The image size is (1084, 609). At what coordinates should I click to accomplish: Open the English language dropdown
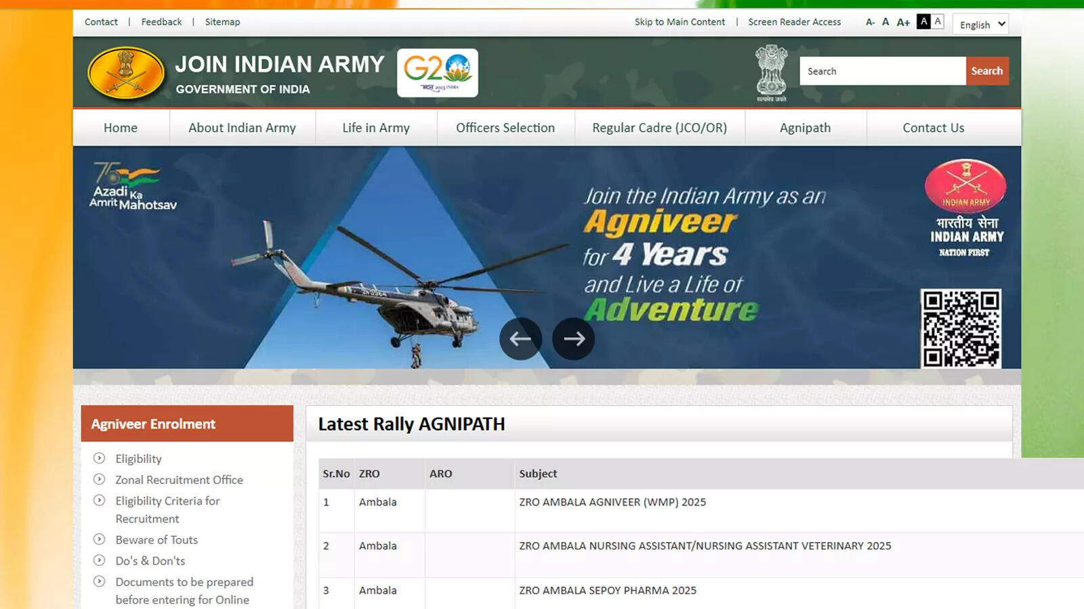click(980, 24)
